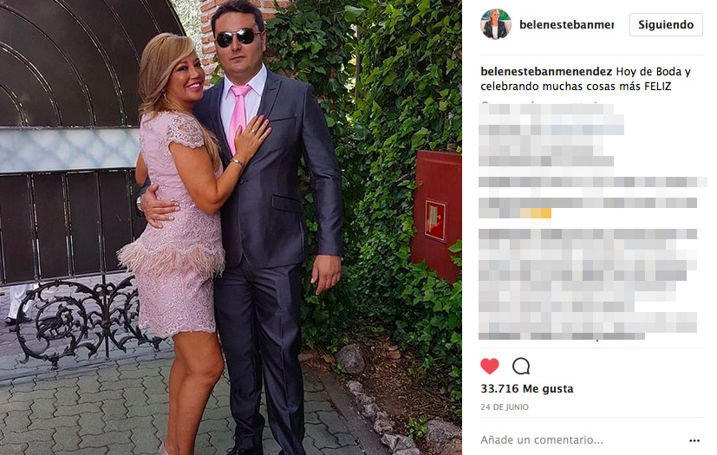
Task: Open the three-dots more options menu
Action: 694,440
